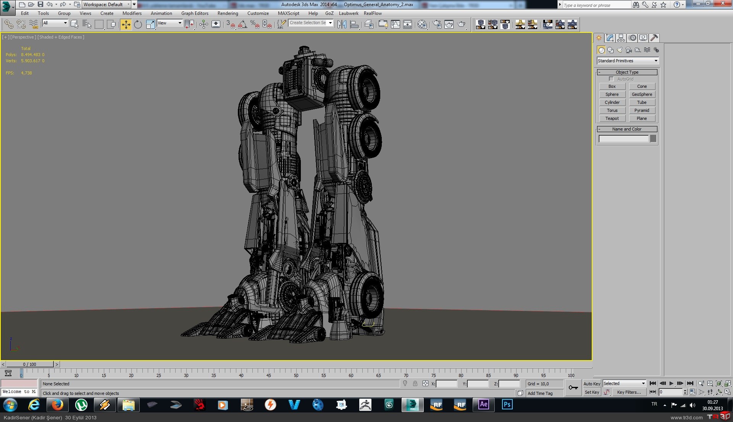733x422 pixels.
Task: Click Use Pivot Point Center icon
Action: pyautogui.click(x=190, y=24)
